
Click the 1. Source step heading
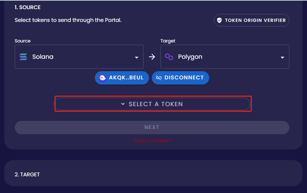(x=27, y=8)
